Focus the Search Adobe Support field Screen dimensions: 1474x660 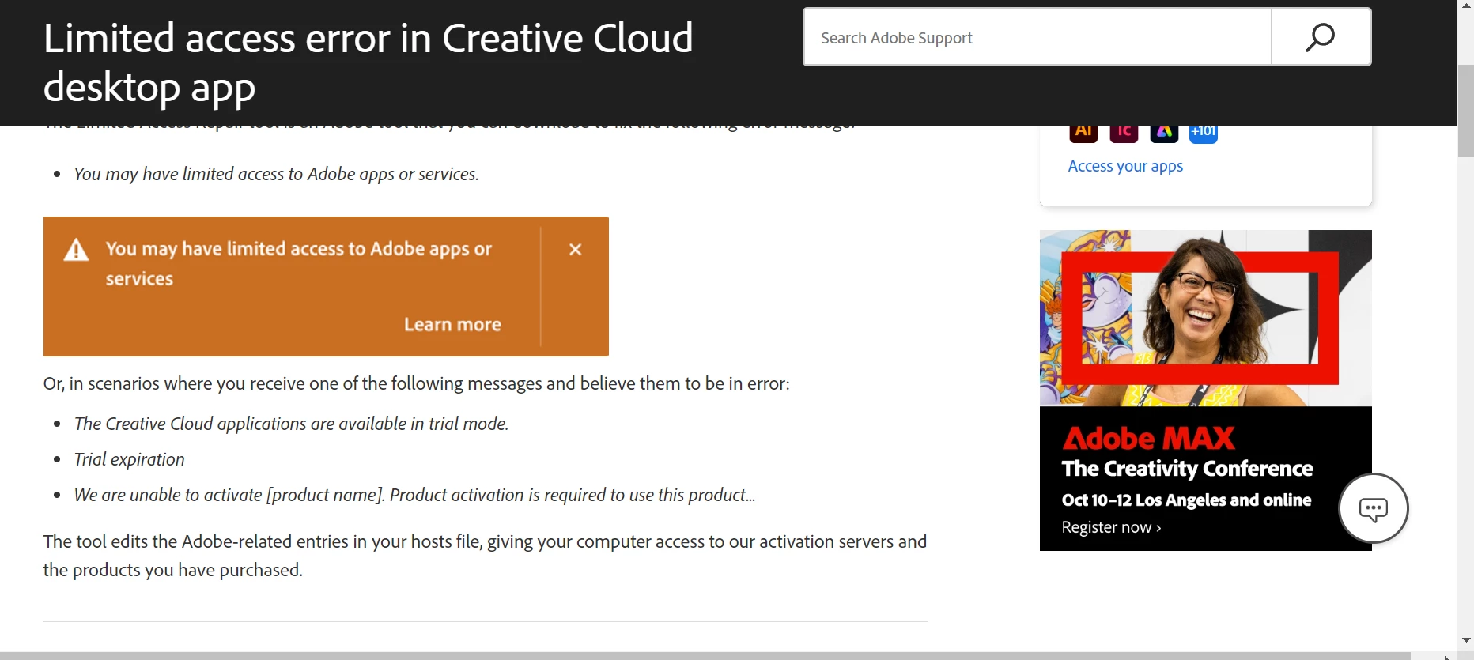tap(1037, 37)
